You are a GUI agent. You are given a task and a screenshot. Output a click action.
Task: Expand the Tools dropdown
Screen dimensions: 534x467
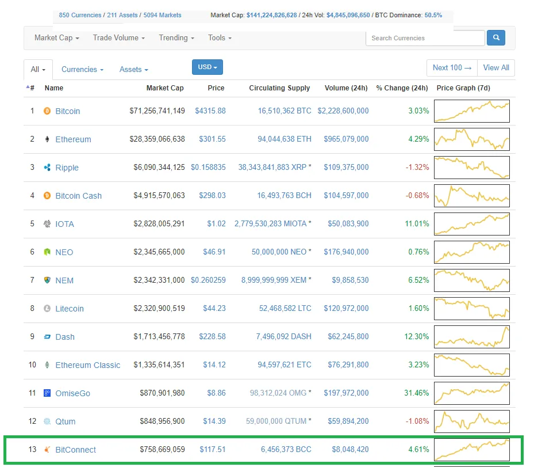pyautogui.click(x=220, y=38)
